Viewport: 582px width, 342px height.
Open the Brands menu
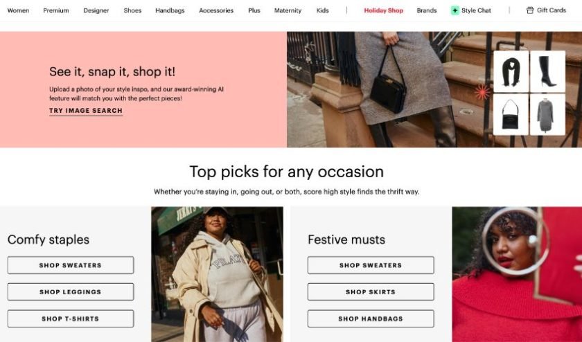coord(427,10)
